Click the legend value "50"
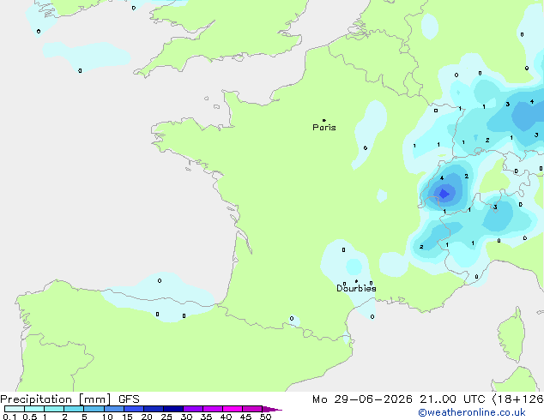This screenshot has width=544, height=420. click(x=265, y=417)
